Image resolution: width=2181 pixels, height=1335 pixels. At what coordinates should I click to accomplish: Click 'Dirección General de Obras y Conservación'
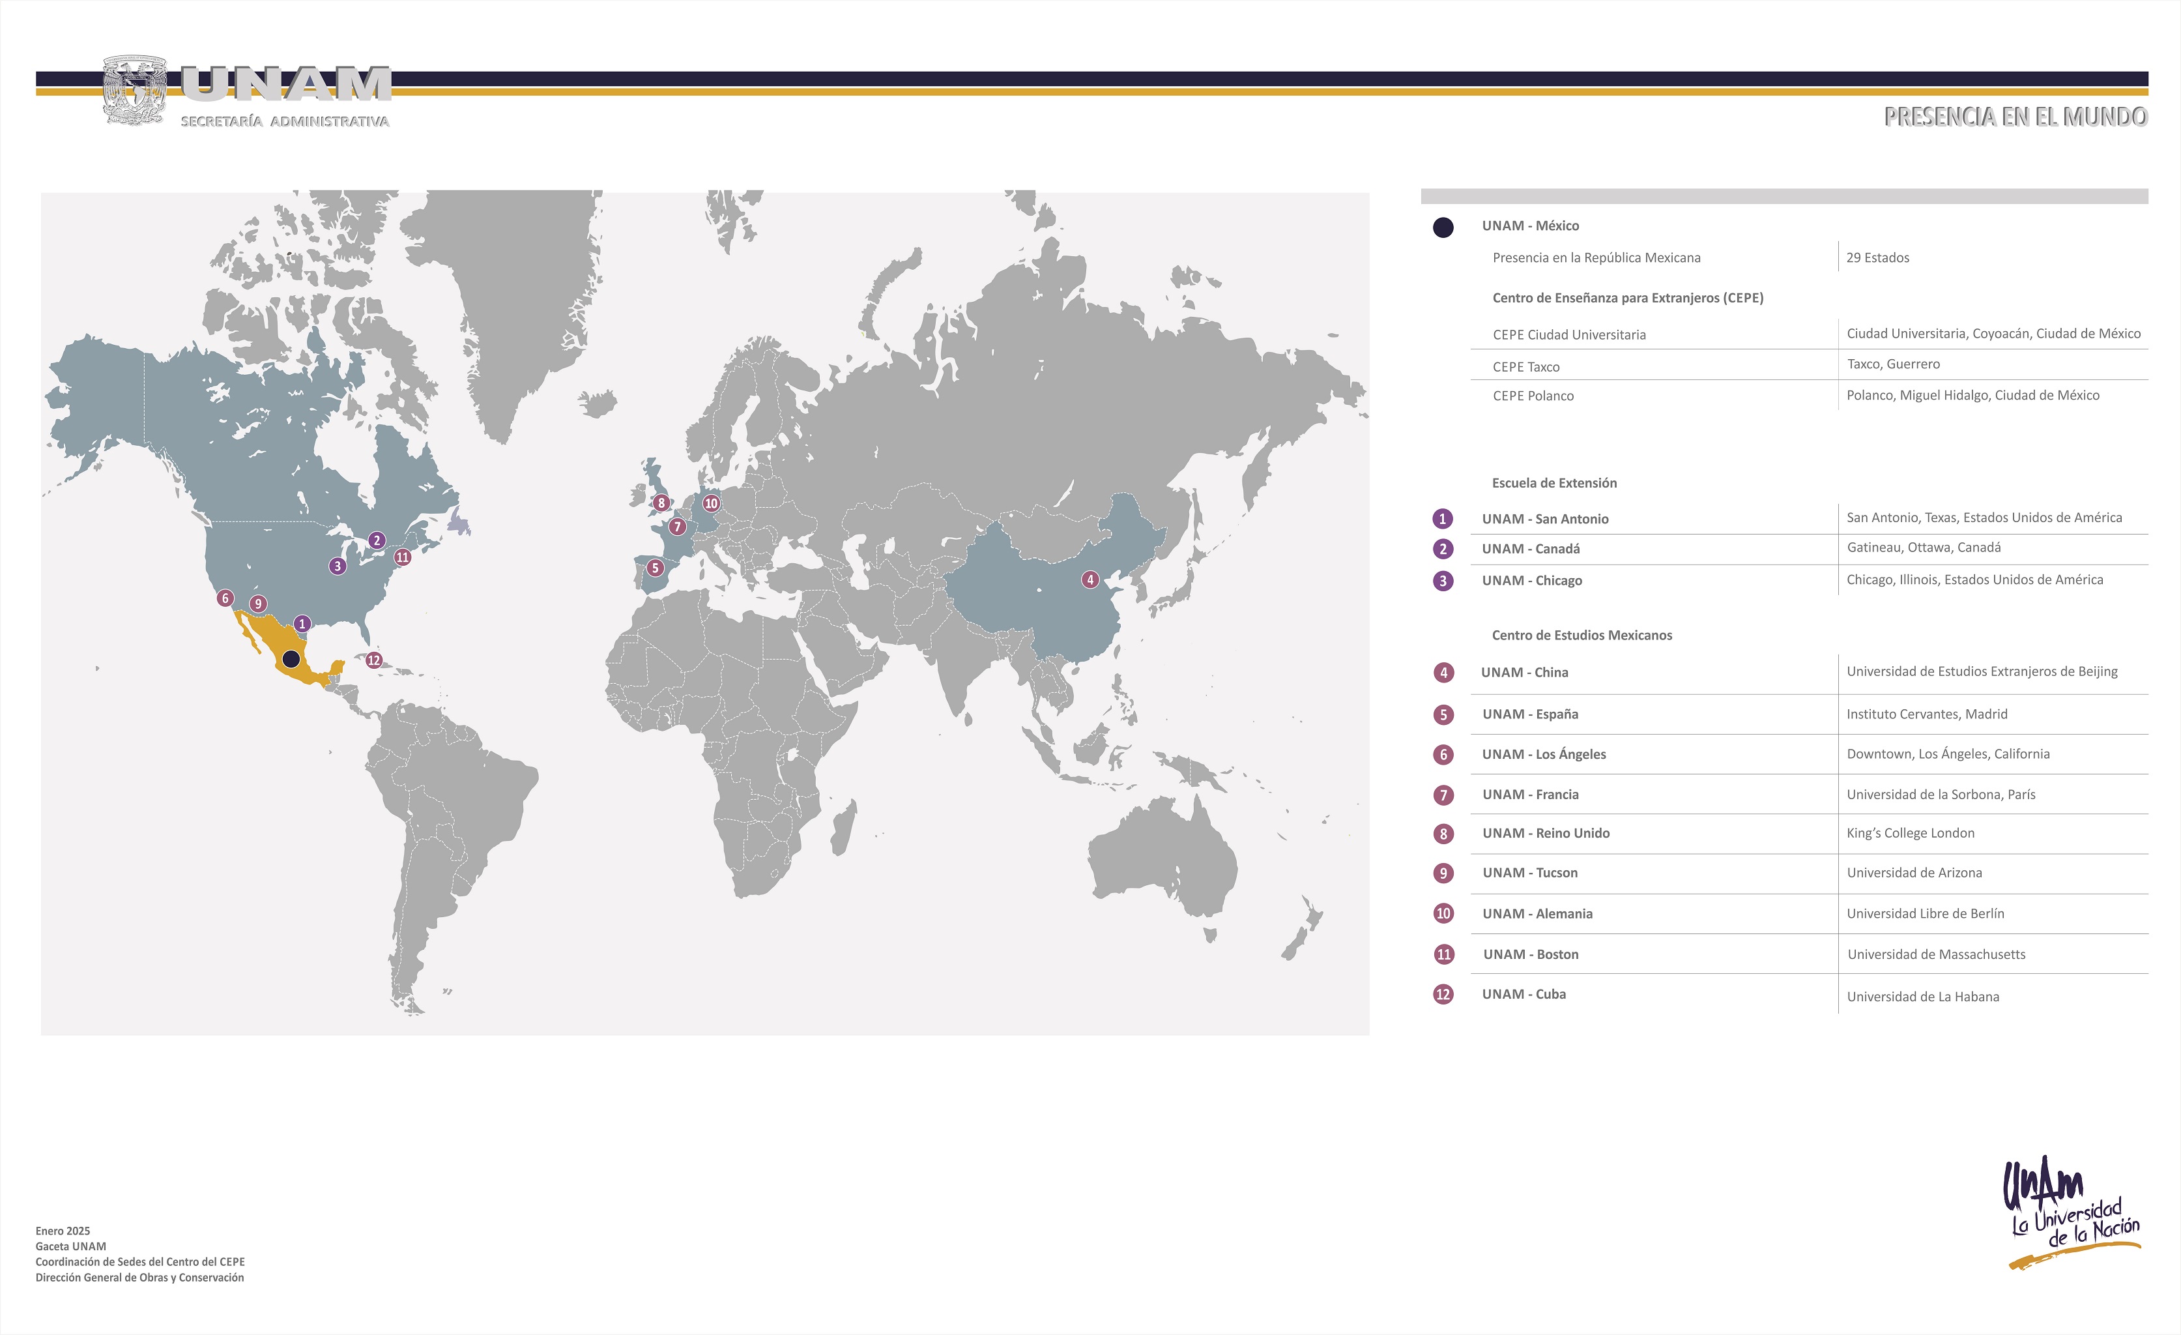[x=140, y=1278]
